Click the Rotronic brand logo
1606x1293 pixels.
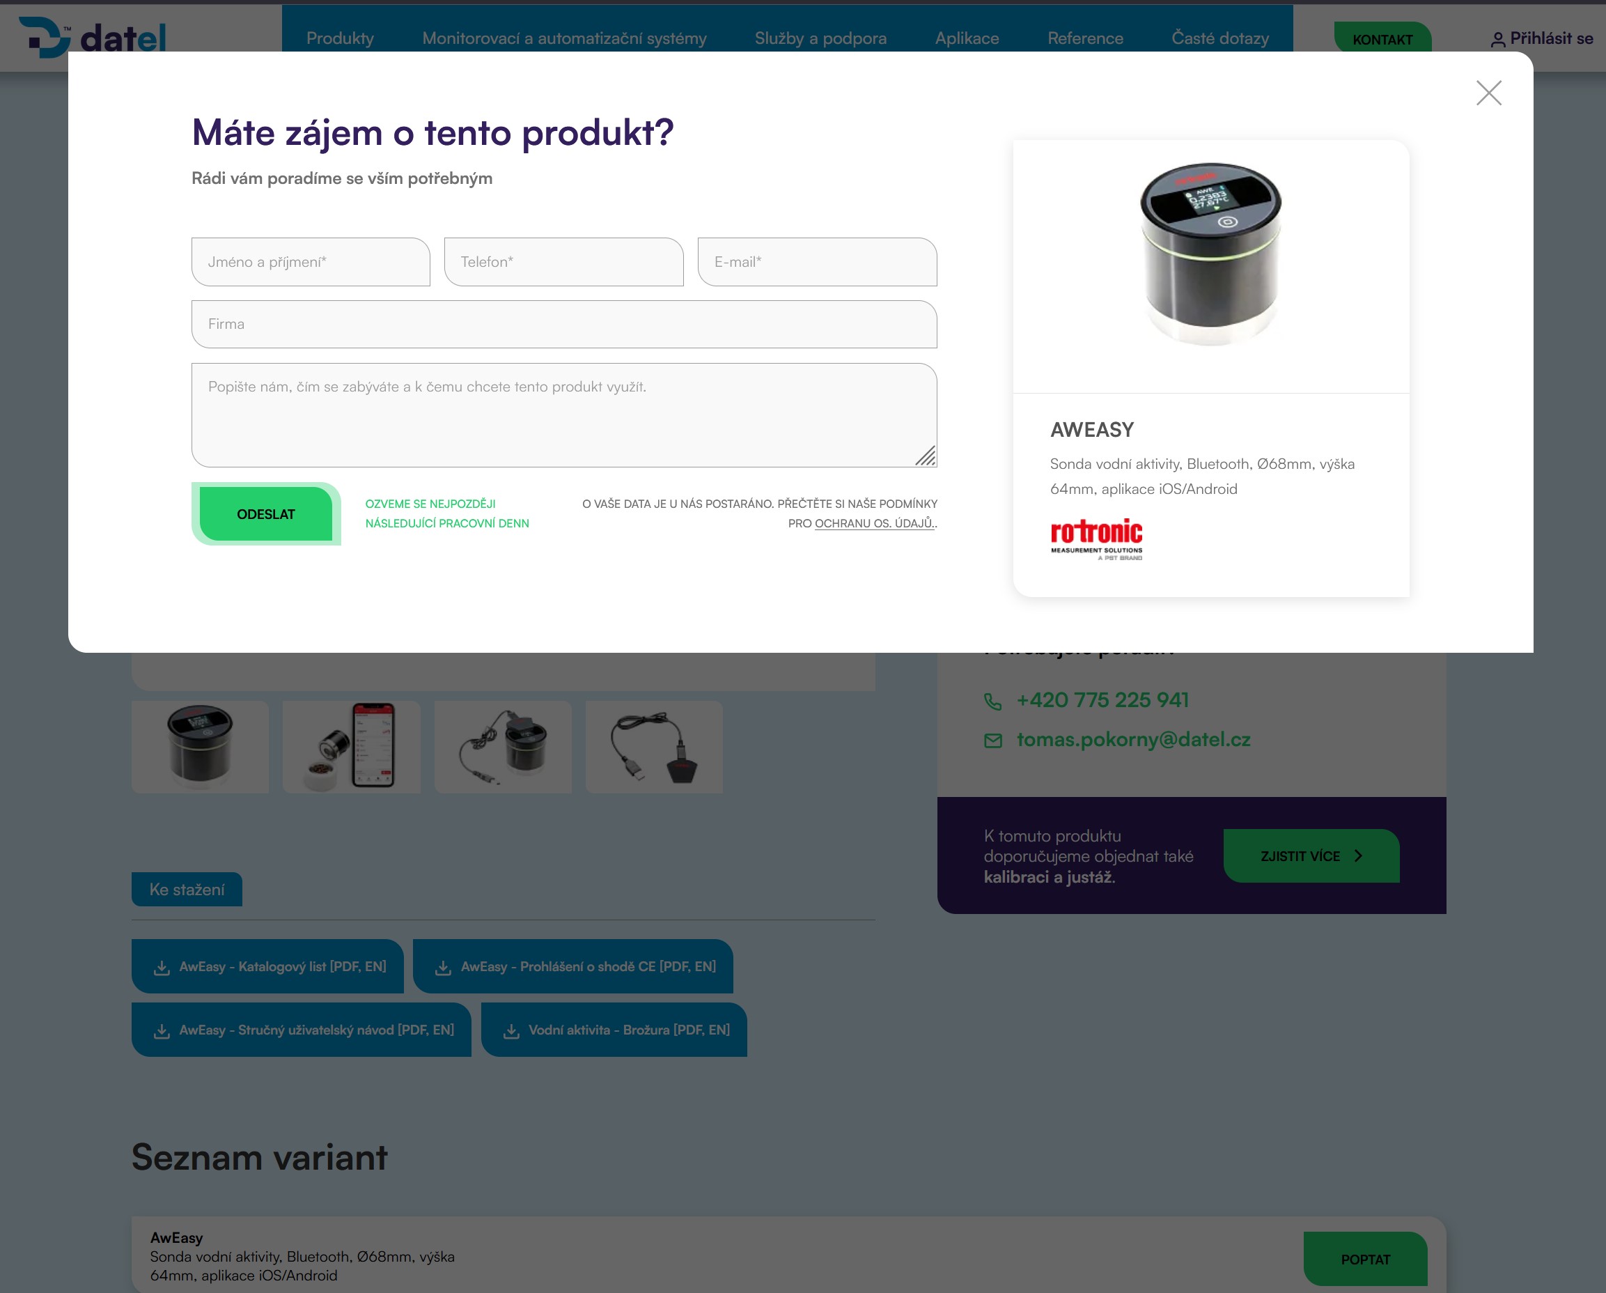point(1096,539)
